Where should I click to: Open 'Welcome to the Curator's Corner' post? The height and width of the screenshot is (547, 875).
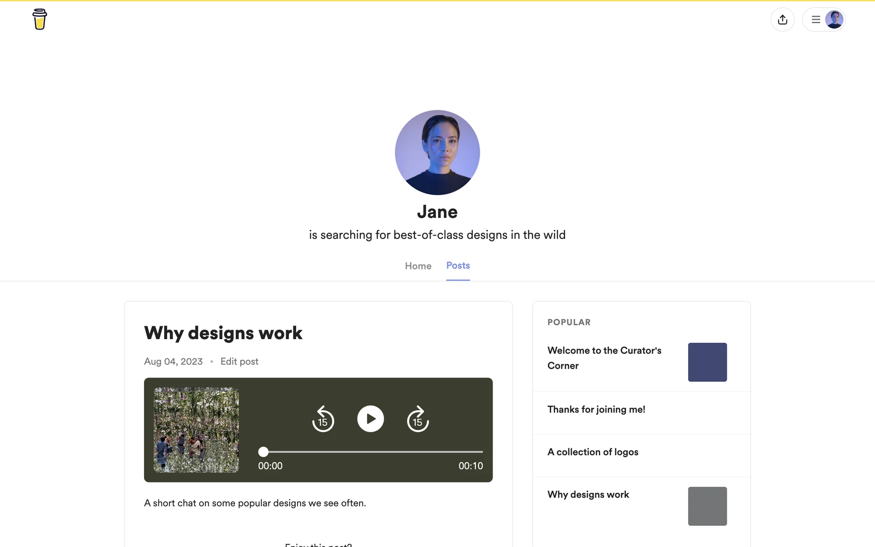pos(604,358)
